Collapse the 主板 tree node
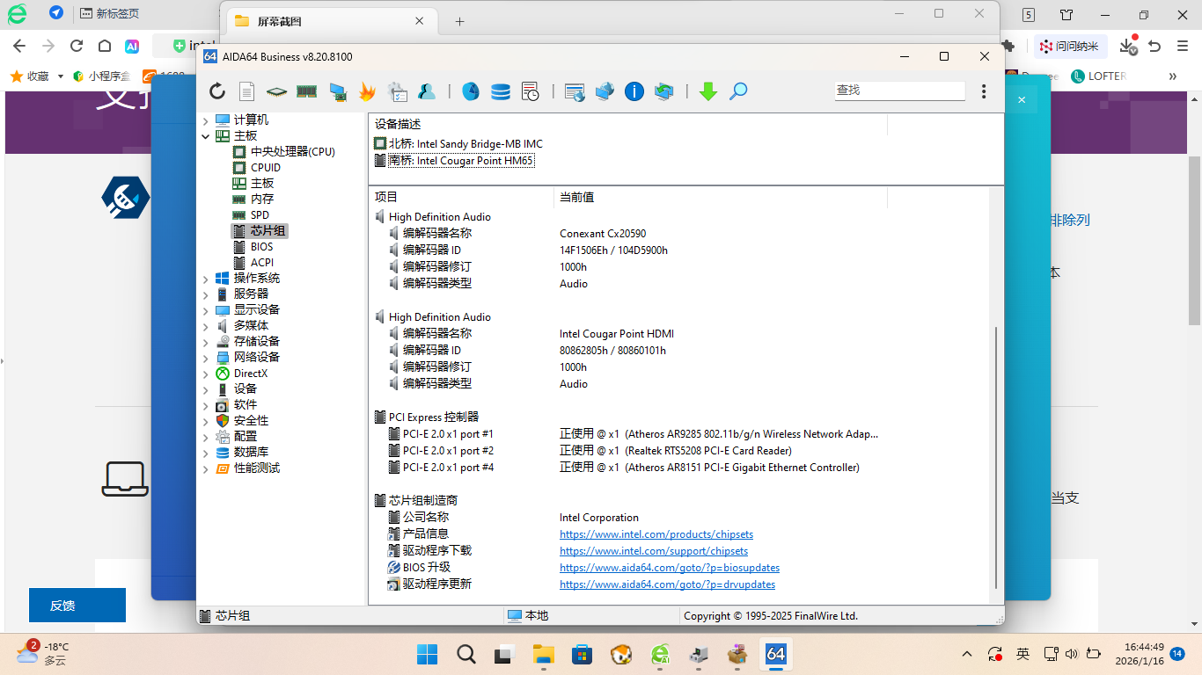 (x=206, y=136)
